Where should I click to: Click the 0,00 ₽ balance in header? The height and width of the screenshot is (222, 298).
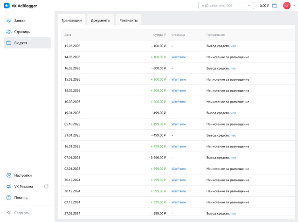[264, 6]
